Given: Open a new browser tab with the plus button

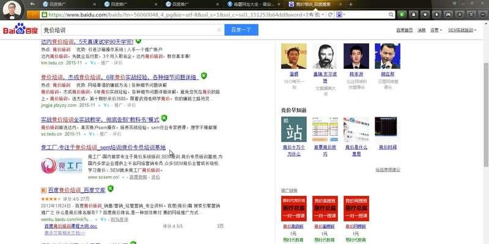Looking at the screenshot, I should [350, 4].
